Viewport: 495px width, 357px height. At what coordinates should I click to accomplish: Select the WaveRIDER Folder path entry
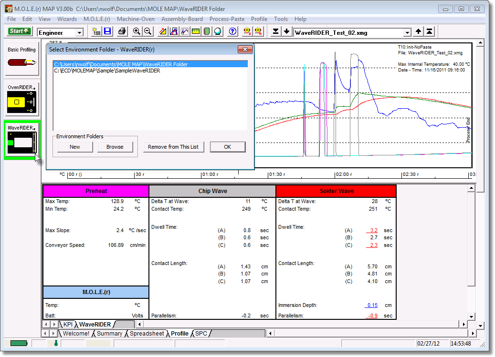[x=150, y=64]
